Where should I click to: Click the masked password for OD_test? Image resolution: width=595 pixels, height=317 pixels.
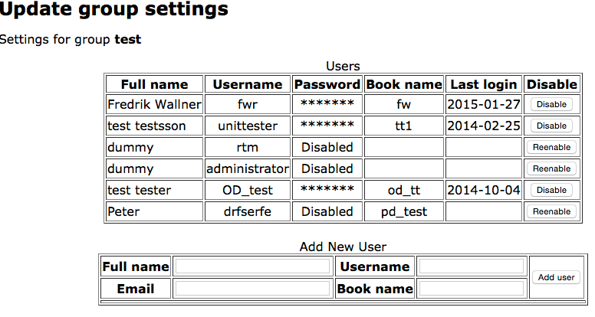coord(327,190)
